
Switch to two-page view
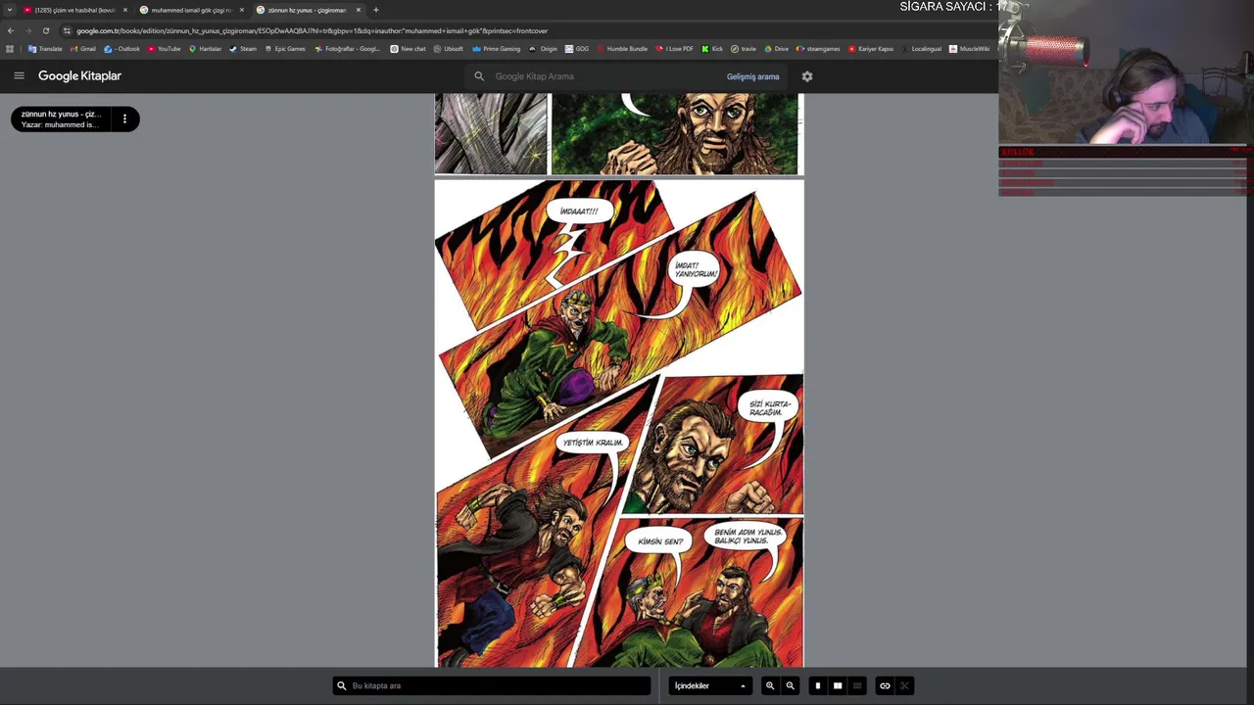click(838, 685)
